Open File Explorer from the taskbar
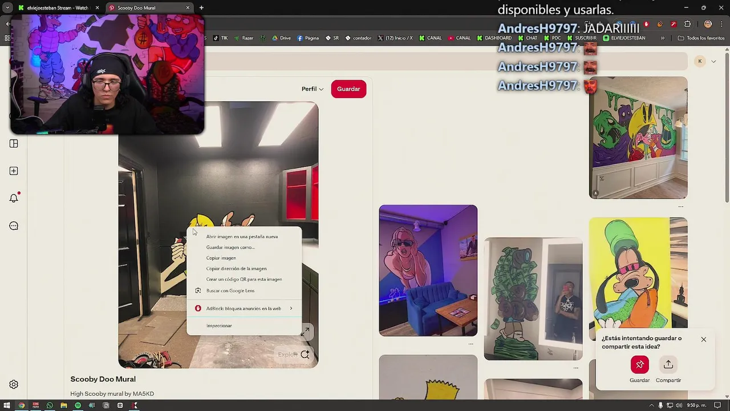730x411 pixels. [64, 405]
